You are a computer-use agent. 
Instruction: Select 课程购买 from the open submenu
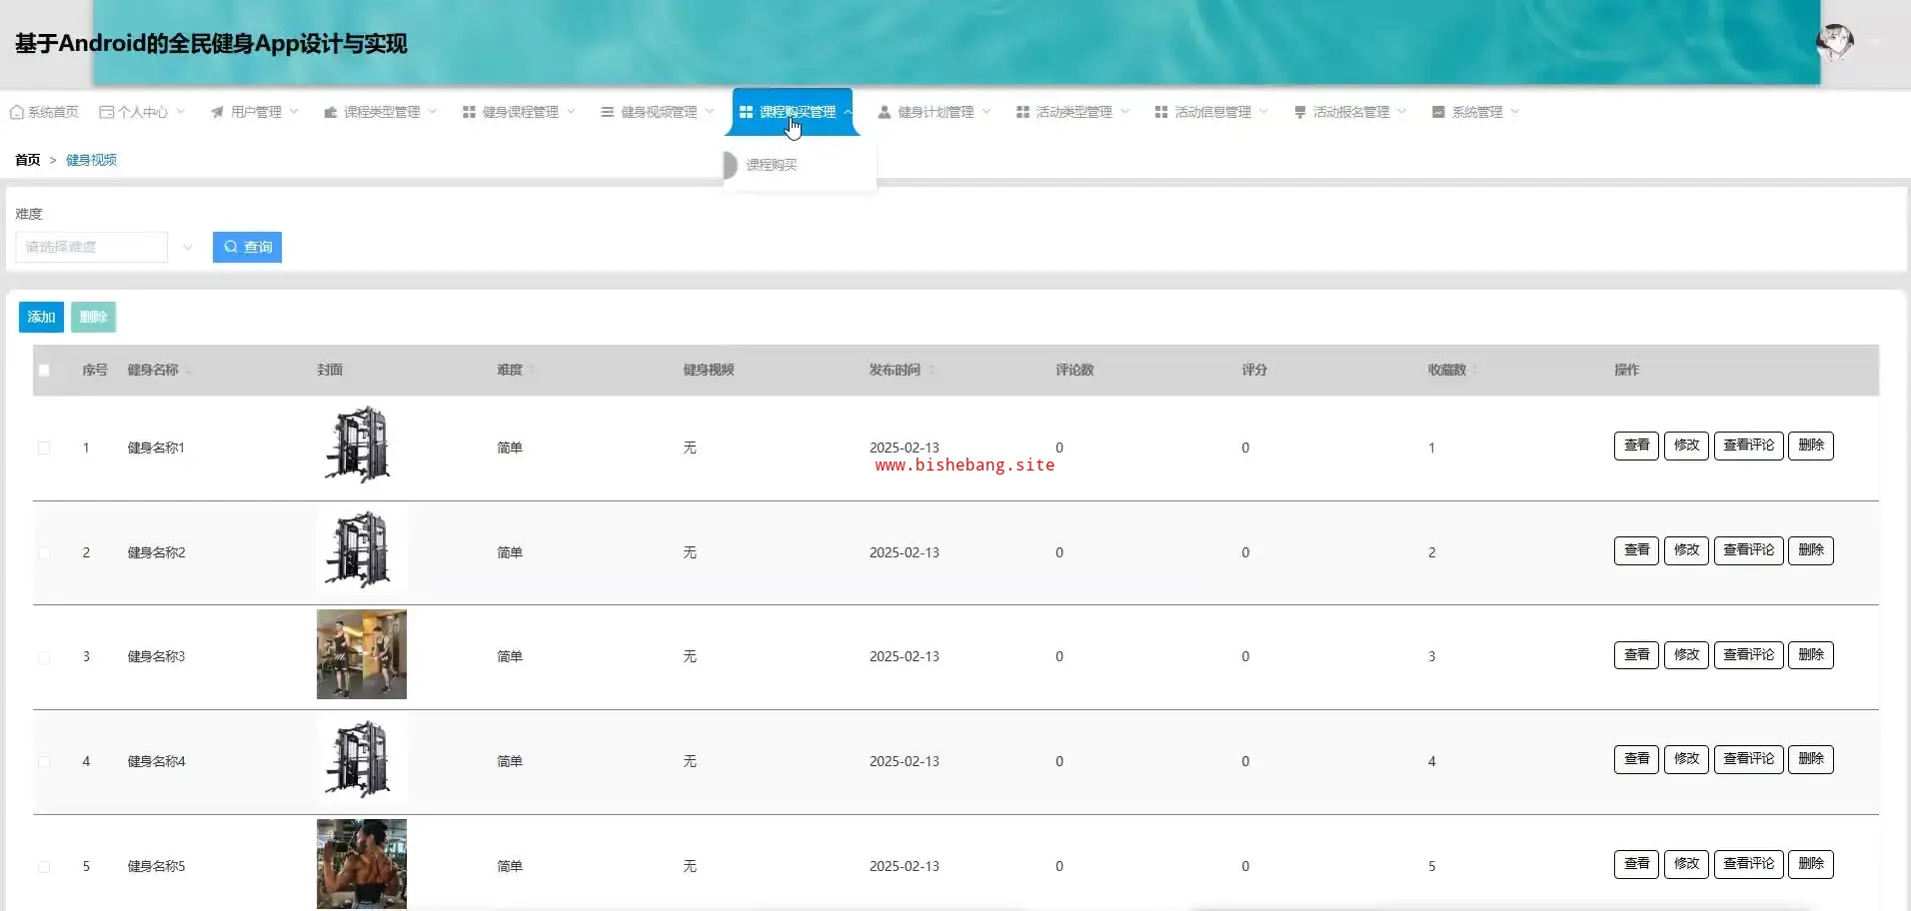tap(772, 165)
